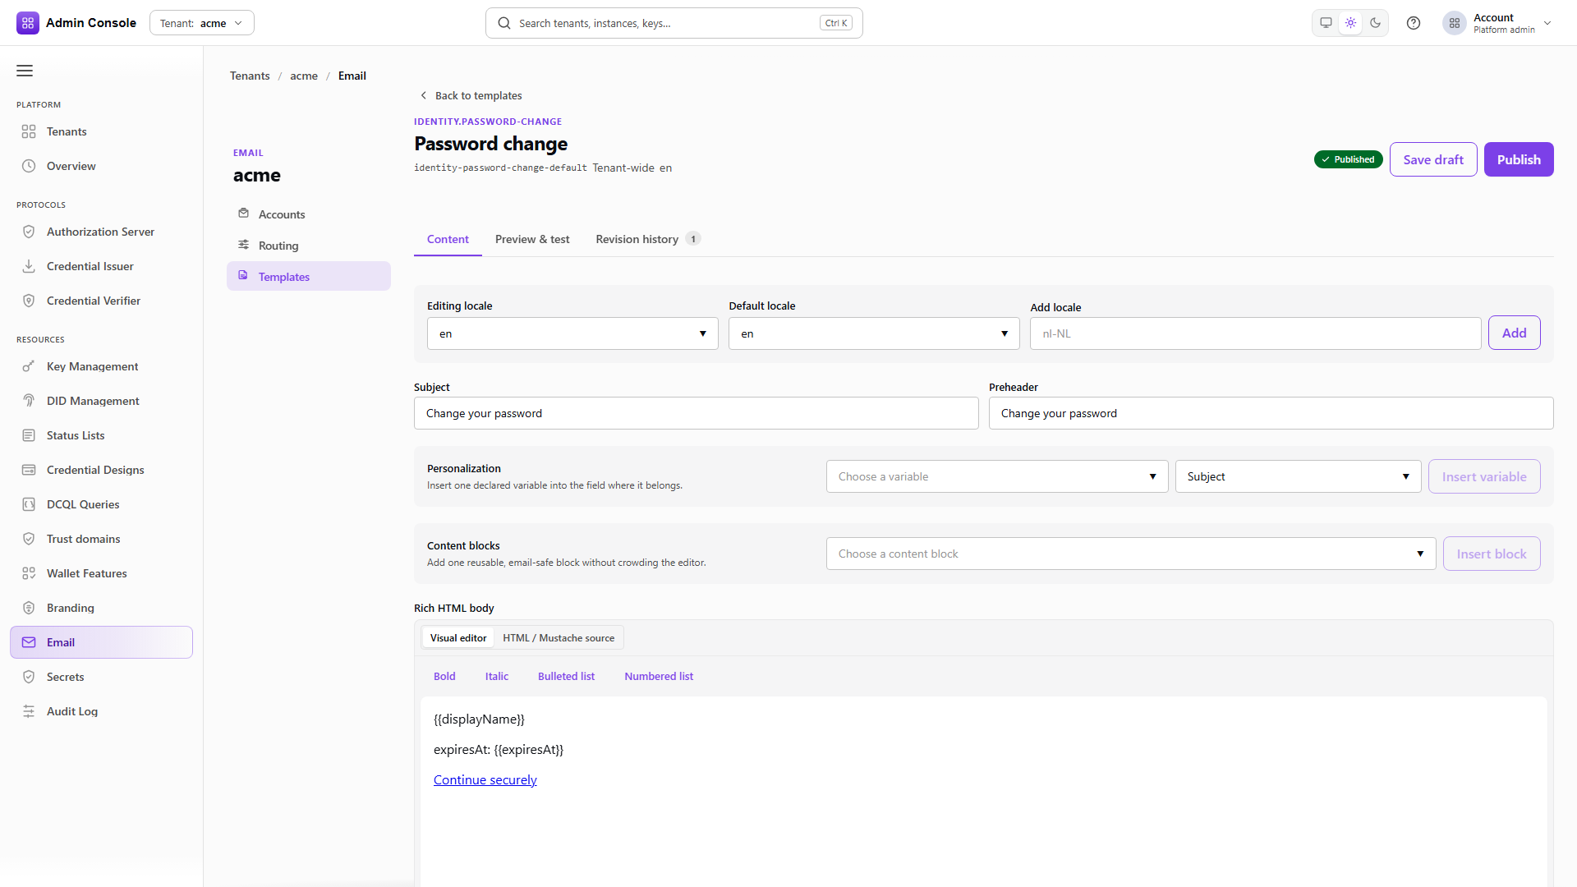Click the Credential Verifier shield icon

point(29,301)
